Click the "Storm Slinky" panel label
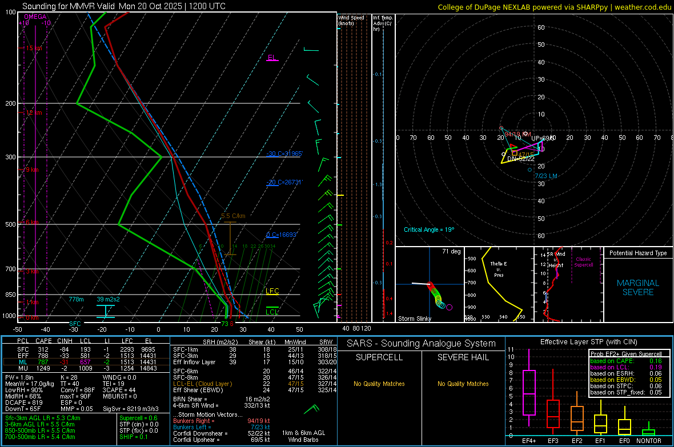 tap(414, 319)
